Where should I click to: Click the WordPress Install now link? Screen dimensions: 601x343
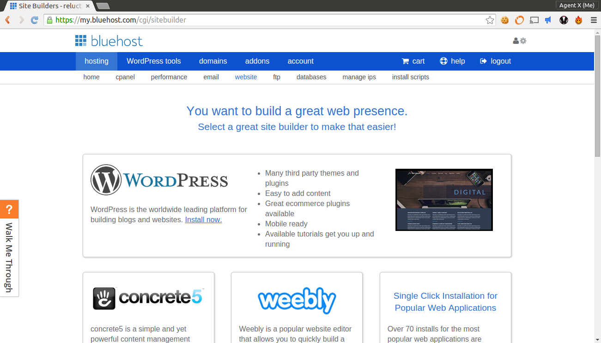tap(203, 219)
